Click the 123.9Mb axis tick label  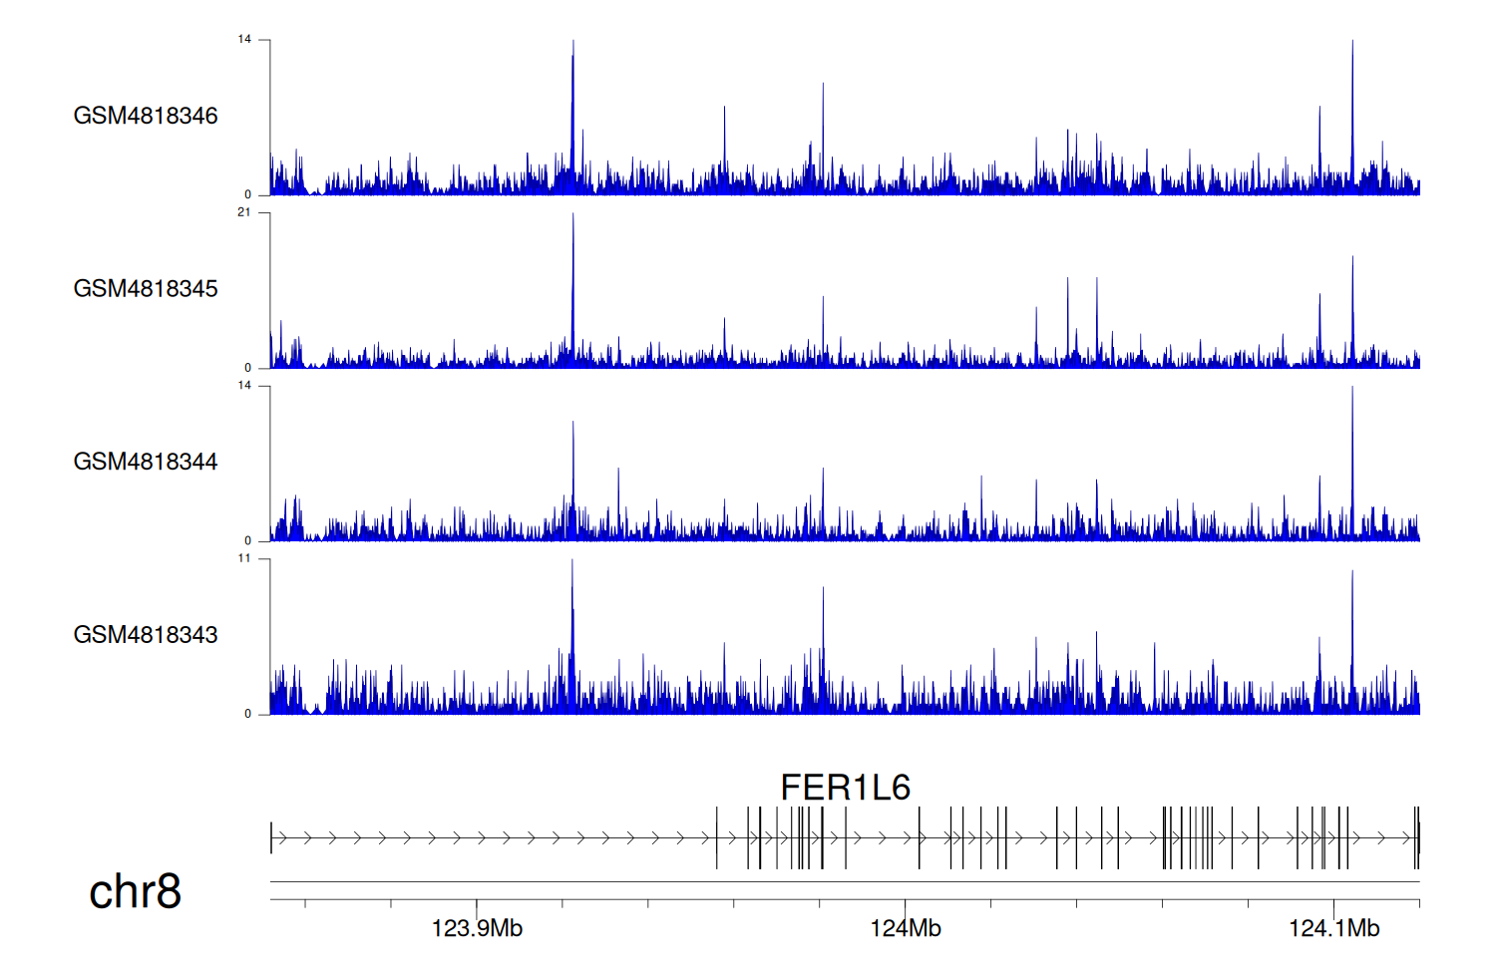tap(477, 929)
